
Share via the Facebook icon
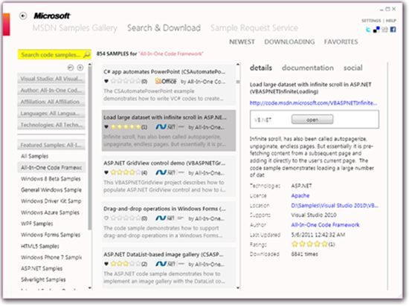(x=393, y=30)
